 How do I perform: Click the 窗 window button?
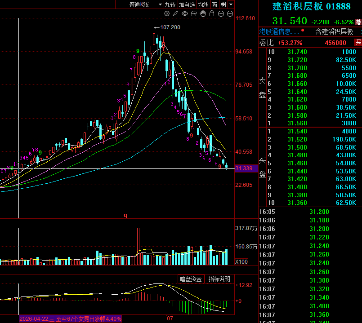[x=215, y=4]
